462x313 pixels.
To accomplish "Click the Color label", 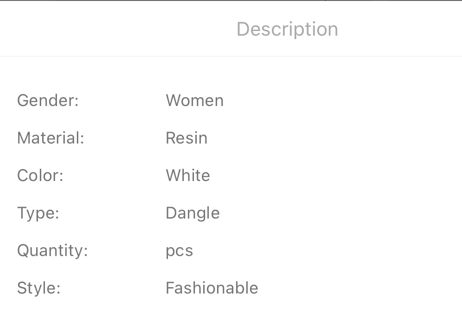I will click(x=40, y=175).
